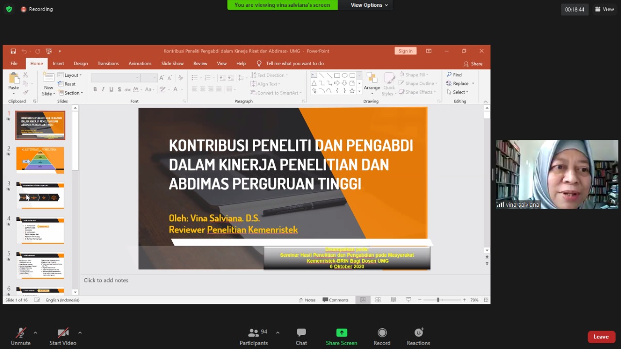Open the Transitions tab

click(x=108, y=64)
